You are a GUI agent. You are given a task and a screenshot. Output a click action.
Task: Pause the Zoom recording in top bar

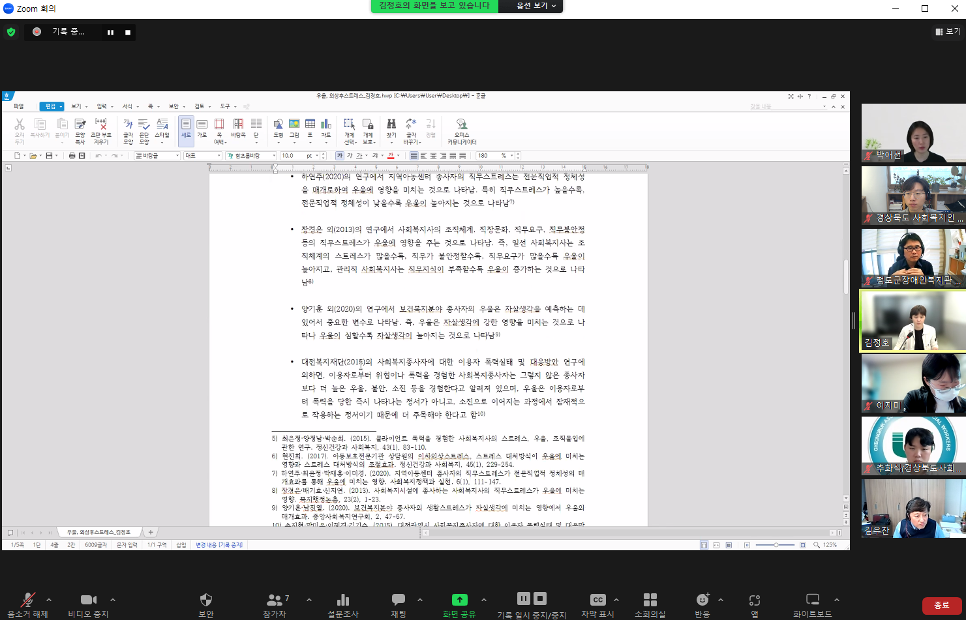pyautogui.click(x=110, y=32)
